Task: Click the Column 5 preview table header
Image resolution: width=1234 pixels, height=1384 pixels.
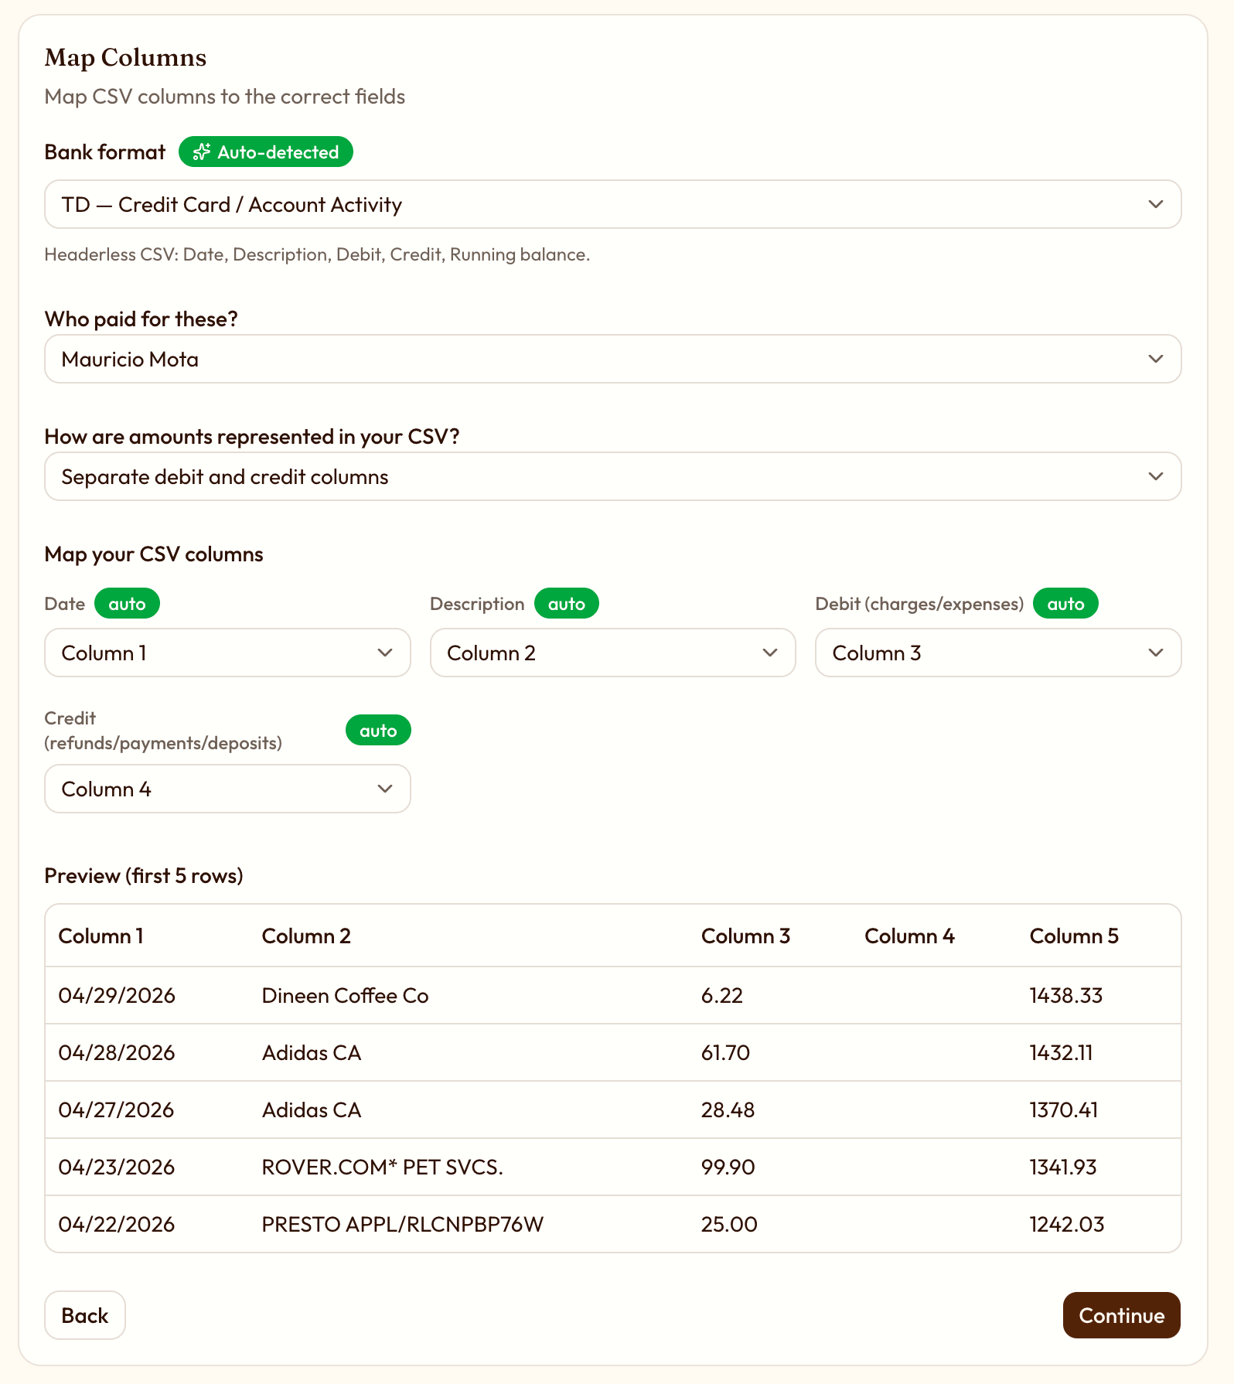Action: point(1074,936)
